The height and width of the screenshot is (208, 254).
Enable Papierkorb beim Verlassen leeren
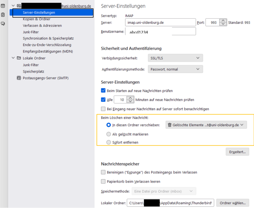(103, 182)
